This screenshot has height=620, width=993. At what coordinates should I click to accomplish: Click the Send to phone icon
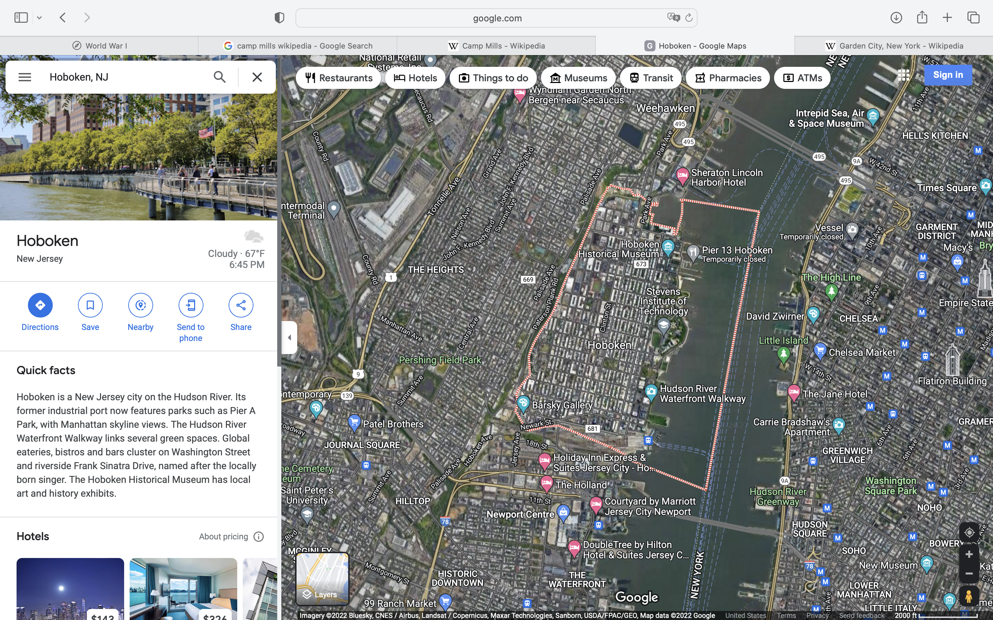190,305
